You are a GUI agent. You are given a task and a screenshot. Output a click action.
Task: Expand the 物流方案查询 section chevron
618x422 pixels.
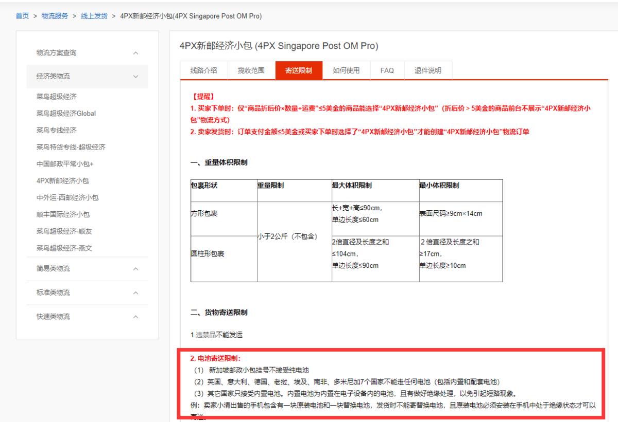point(135,53)
